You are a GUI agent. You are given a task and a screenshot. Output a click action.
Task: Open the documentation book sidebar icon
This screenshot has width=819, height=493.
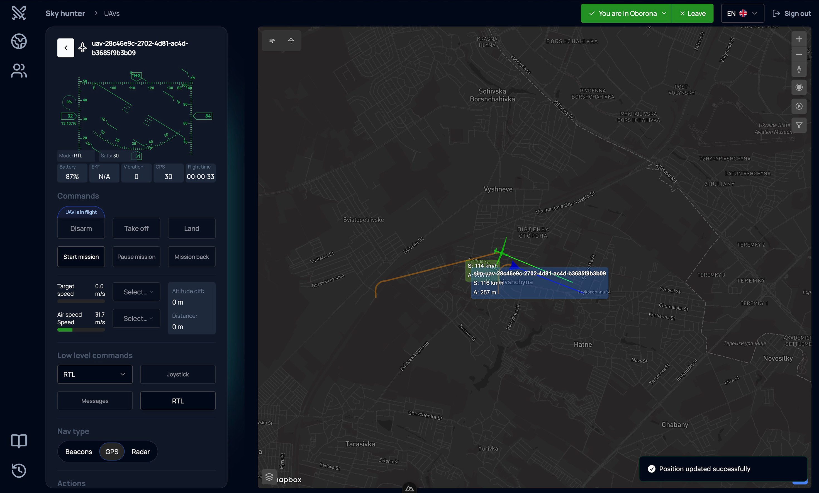19,441
